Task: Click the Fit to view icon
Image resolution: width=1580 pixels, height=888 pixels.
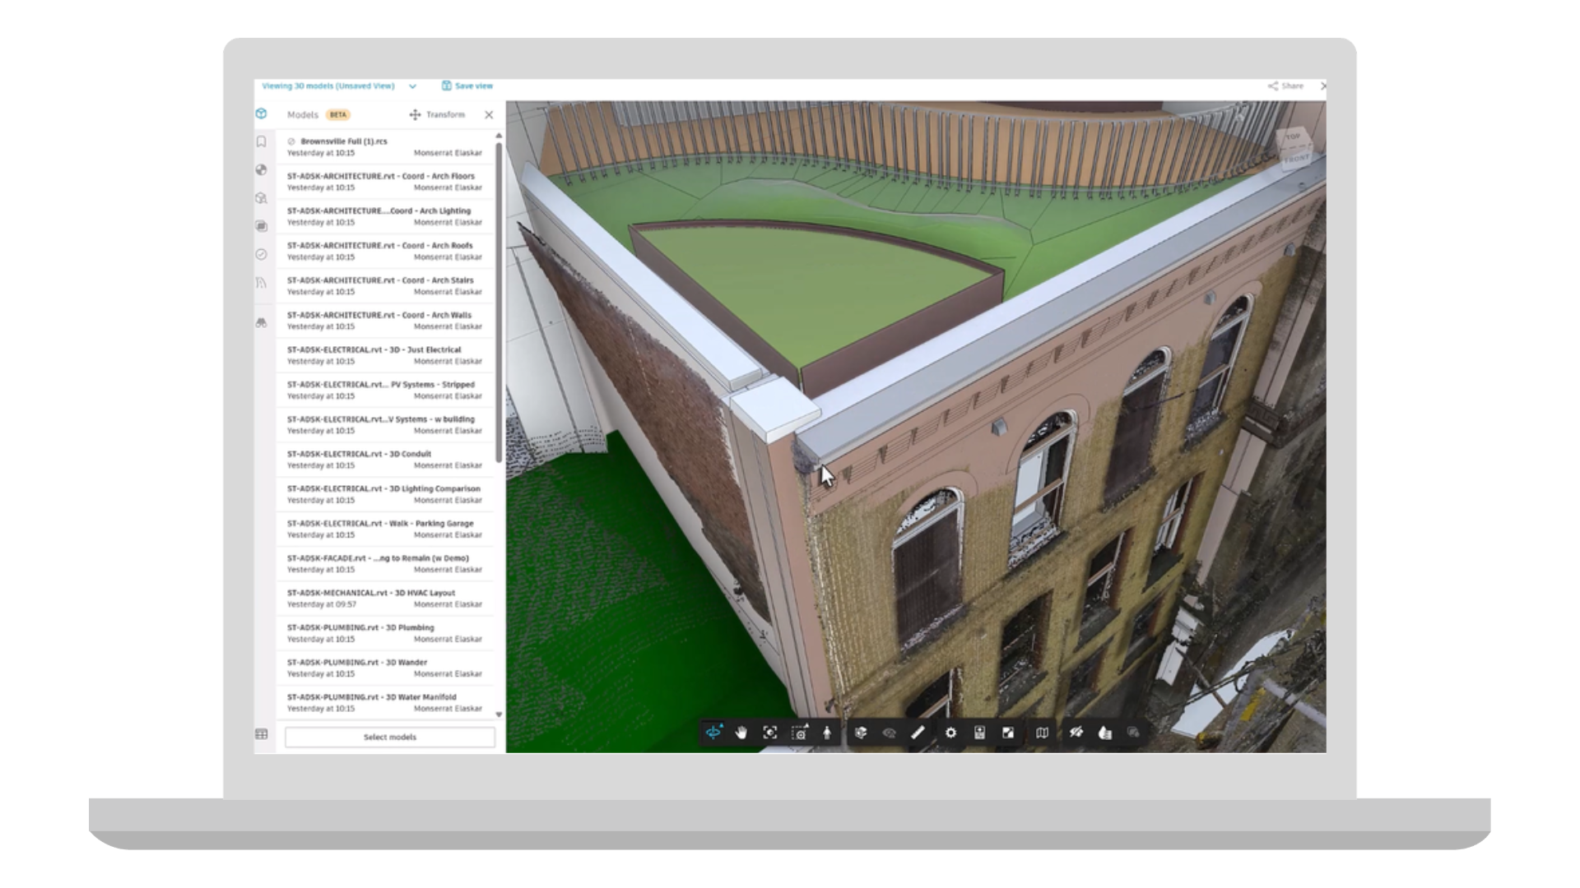Action: click(x=770, y=733)
